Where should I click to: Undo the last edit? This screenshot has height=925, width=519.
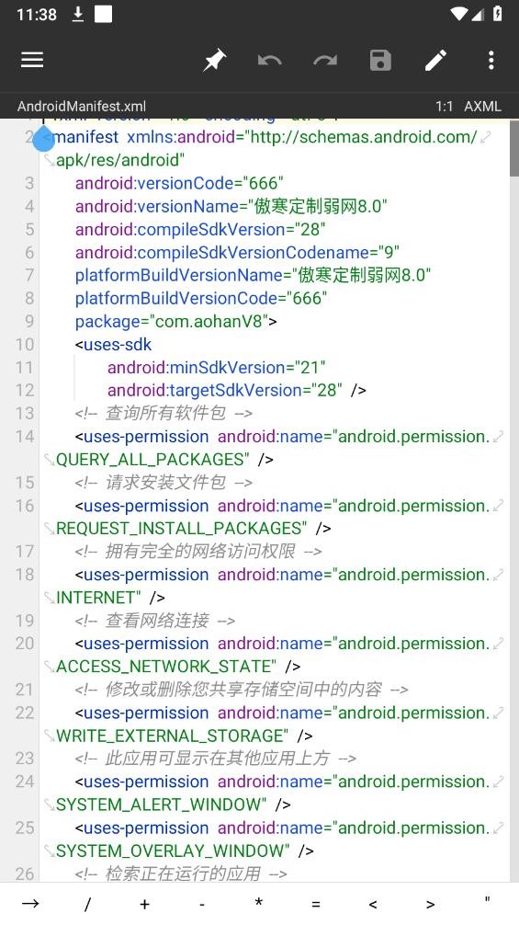click(269, 60)
